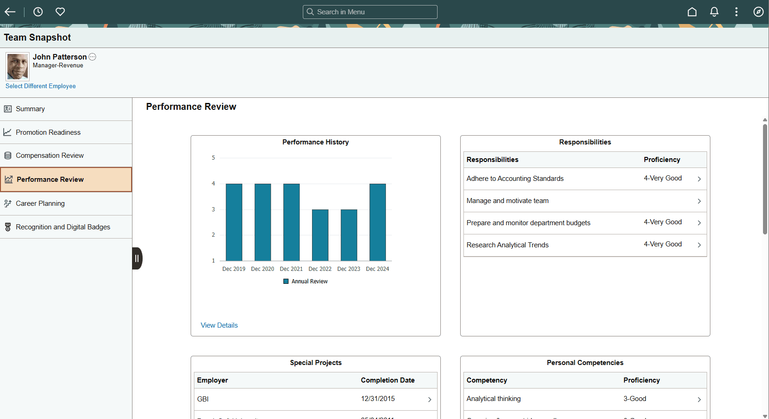Expand Adhere to Accounting Standards row chevron
The height and width of the screenshot is (419, 769).
(x=699, y=179)
